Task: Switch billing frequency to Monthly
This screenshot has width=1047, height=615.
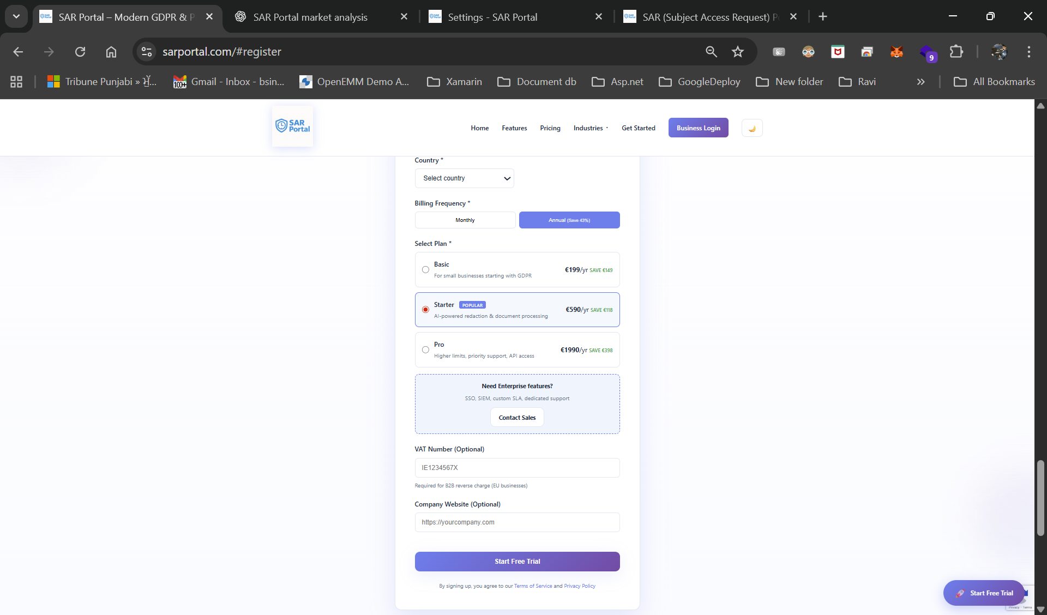Action: pyautogui.click(x=465, y=220)
